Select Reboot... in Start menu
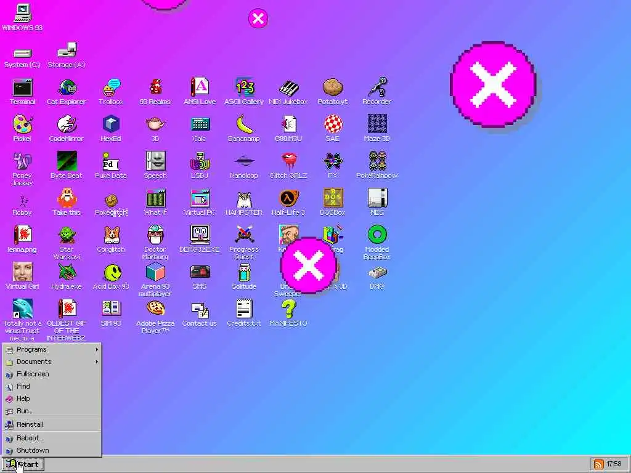The height and width of the screenshot is (473, 631). click(52, 438)
